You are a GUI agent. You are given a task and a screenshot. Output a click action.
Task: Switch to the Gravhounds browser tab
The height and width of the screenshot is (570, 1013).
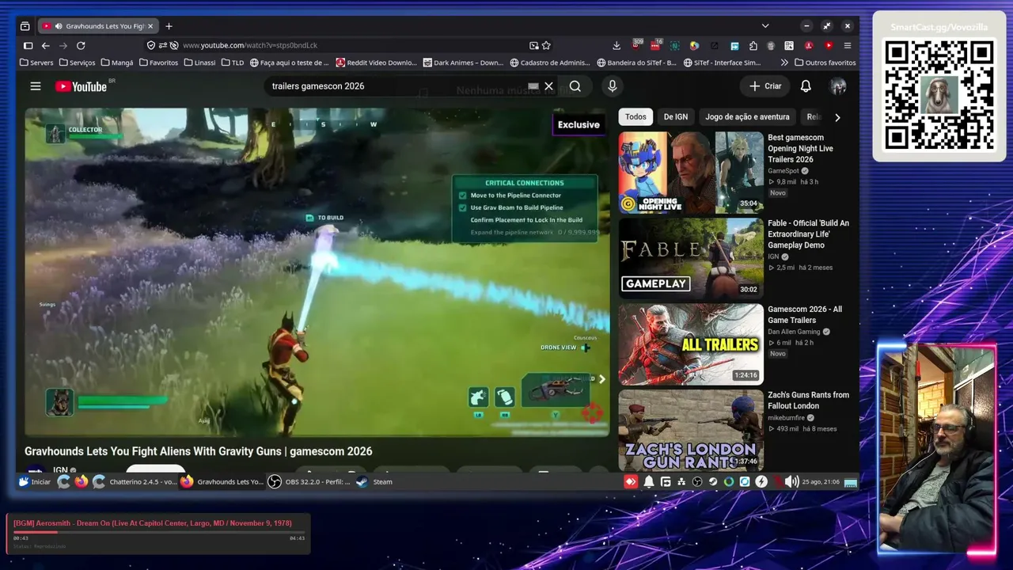pyautogui.click(x=98, y=26)
